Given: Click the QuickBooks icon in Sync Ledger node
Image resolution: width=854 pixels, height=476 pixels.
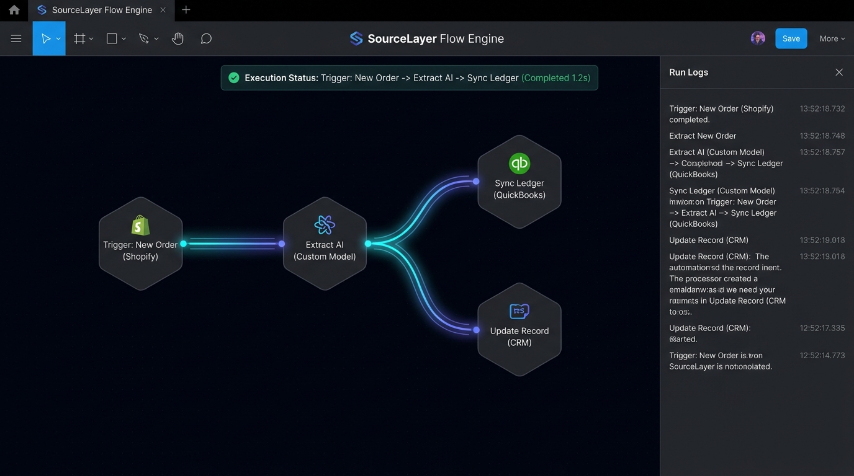Looking at the screenshot, I should pyautogui.click(x=519, y=164).
